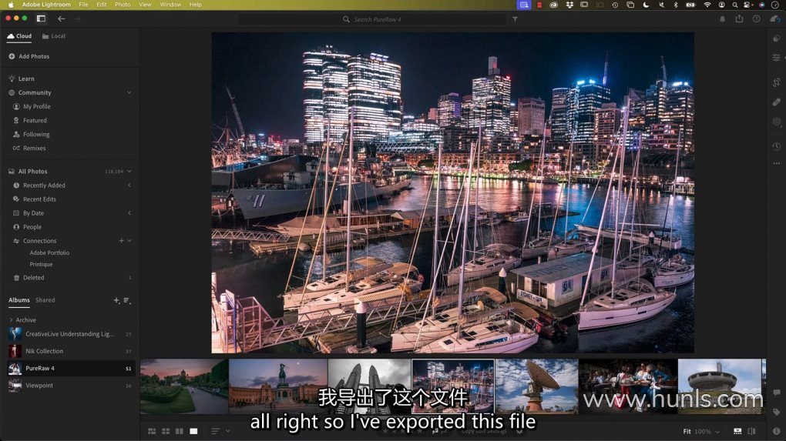786x441 pixels.
Task: Add a connection with plus icon
Action: 121,241
